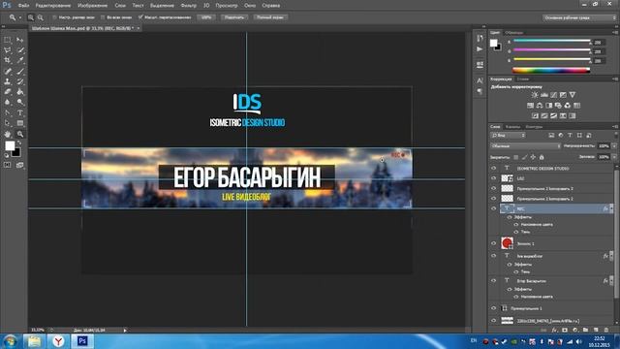Image resolution: width=620 pixels, height=349 pixels.
Task: Select the Path Selection tool
Action: coord(8,123)
